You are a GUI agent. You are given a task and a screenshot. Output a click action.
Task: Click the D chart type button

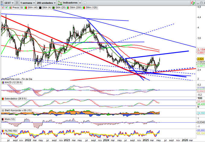tap(17, 3)
